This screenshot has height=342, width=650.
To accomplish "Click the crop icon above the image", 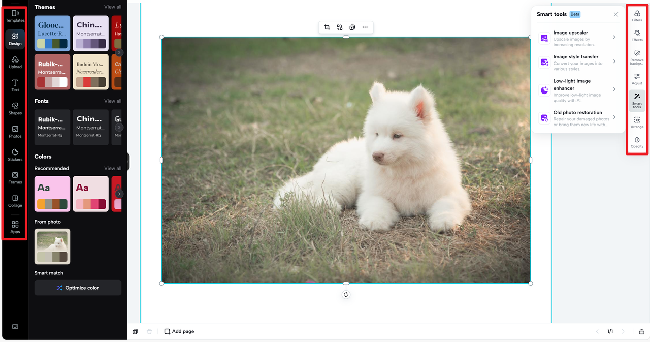I will coord(327,27).
